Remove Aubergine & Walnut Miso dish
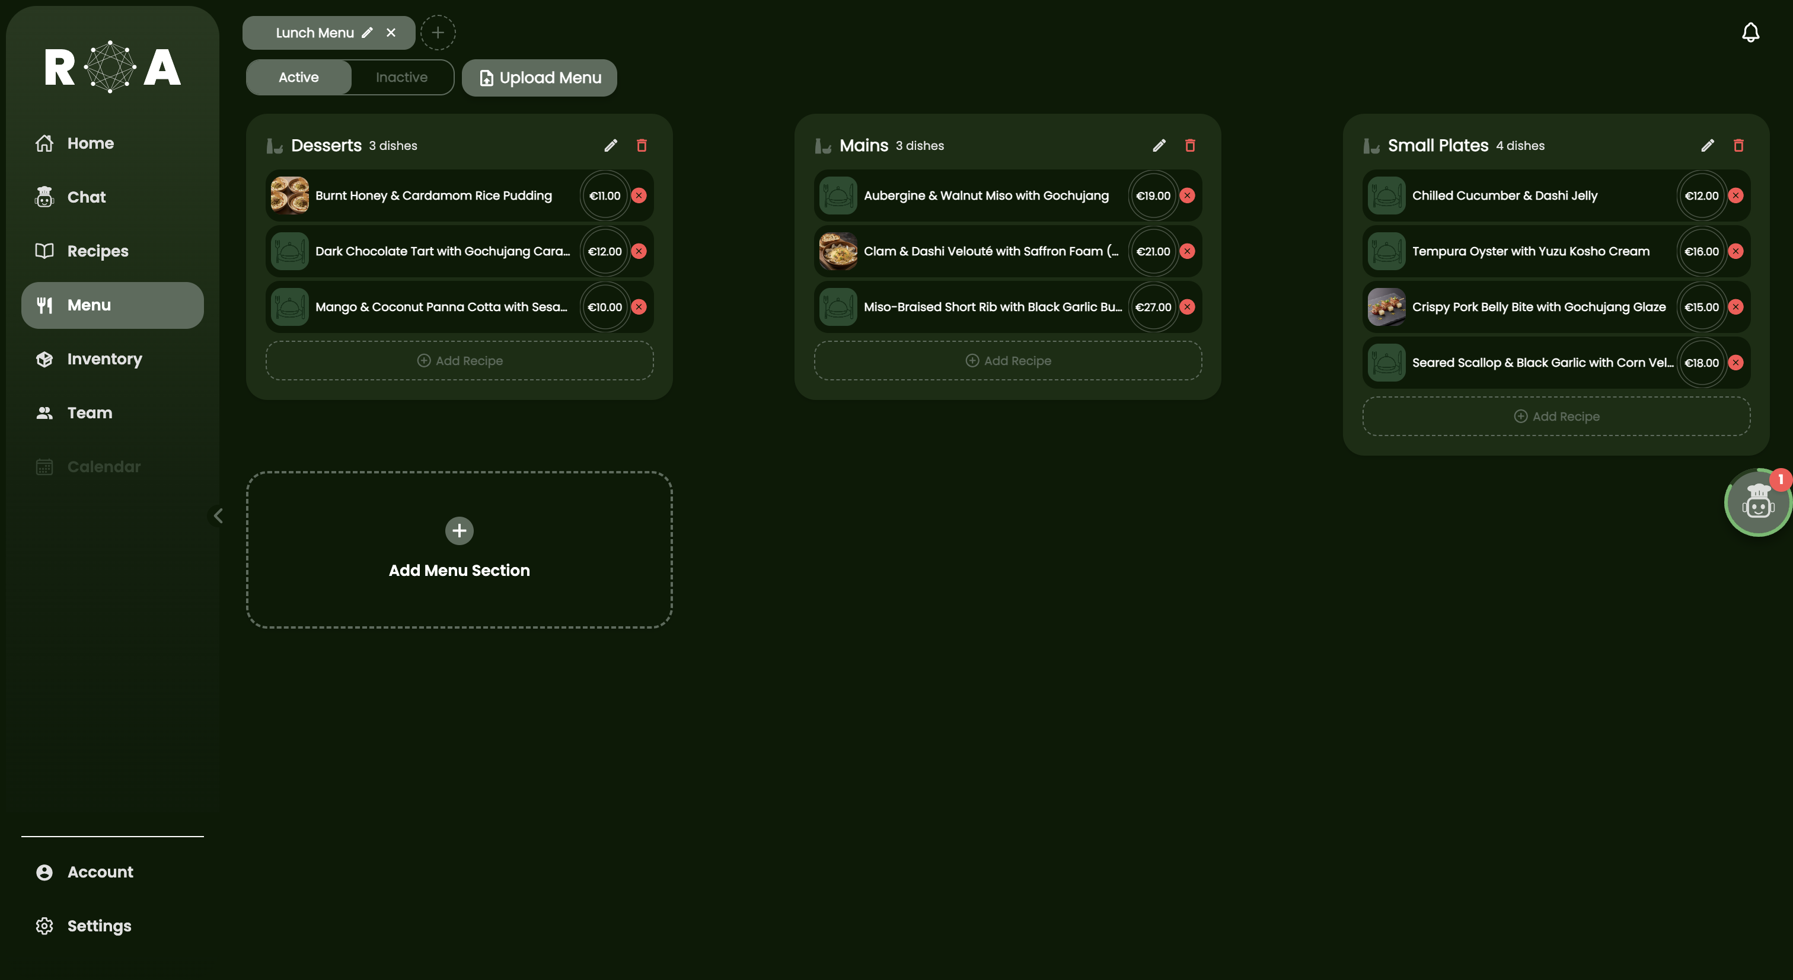1793x980 pixels. click(x=1188, y=196)
